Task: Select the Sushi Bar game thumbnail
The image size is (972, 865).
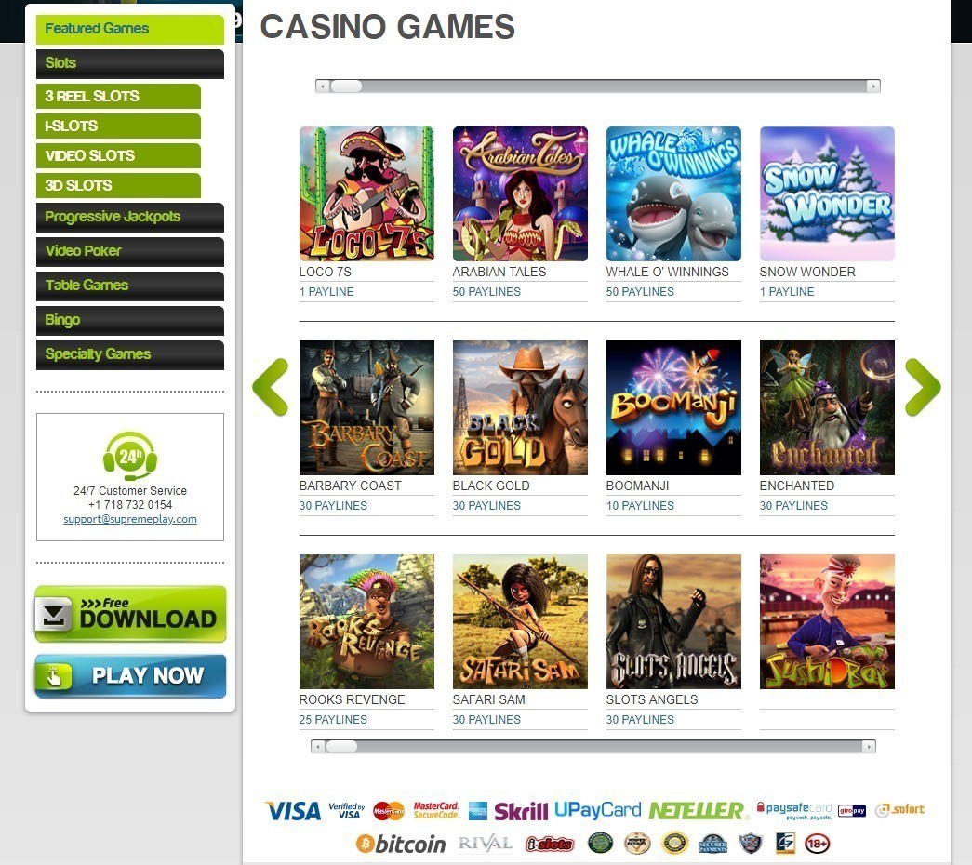Action: 827,621
